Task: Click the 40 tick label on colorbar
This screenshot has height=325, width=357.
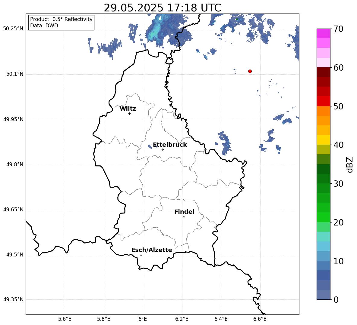Action: (339, 145)
